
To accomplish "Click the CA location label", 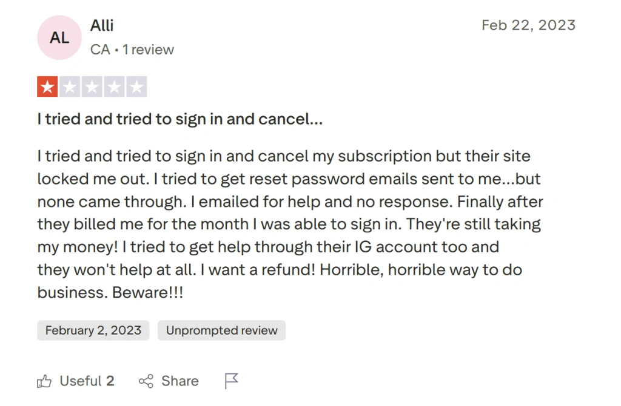I will (100, 50).
